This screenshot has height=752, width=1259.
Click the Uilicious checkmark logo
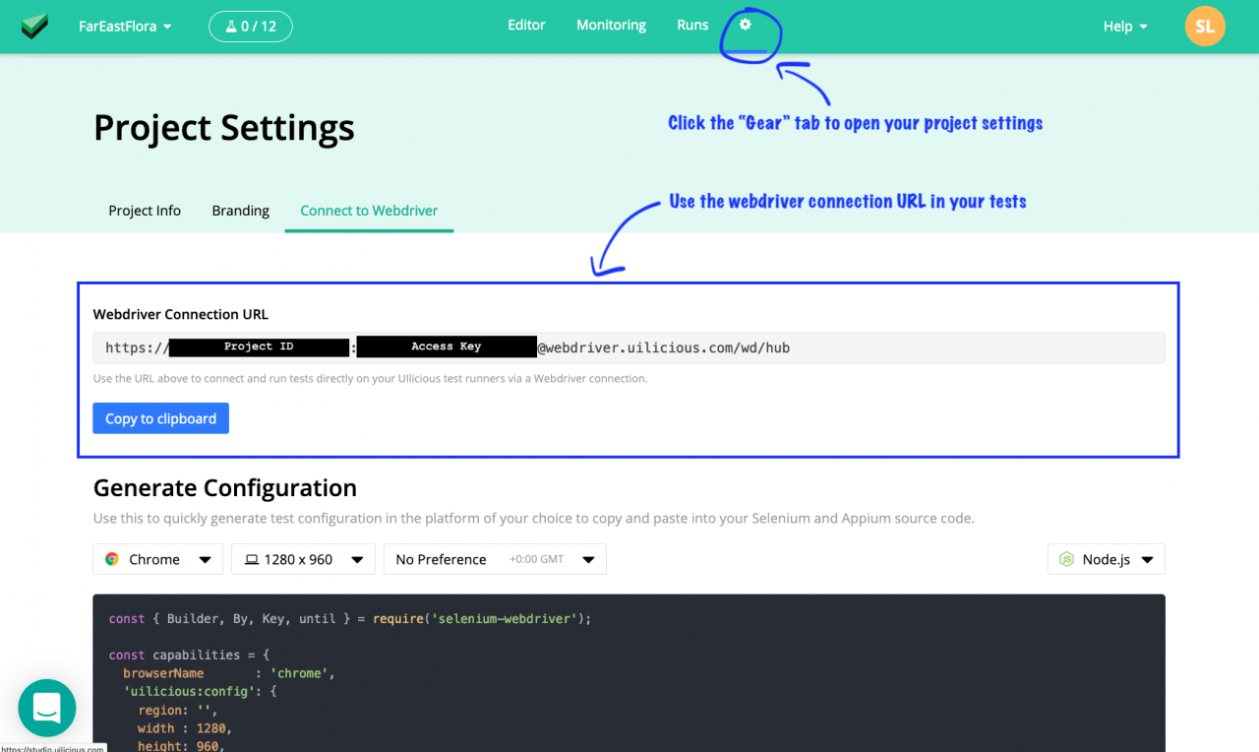[x=33, y=26]
